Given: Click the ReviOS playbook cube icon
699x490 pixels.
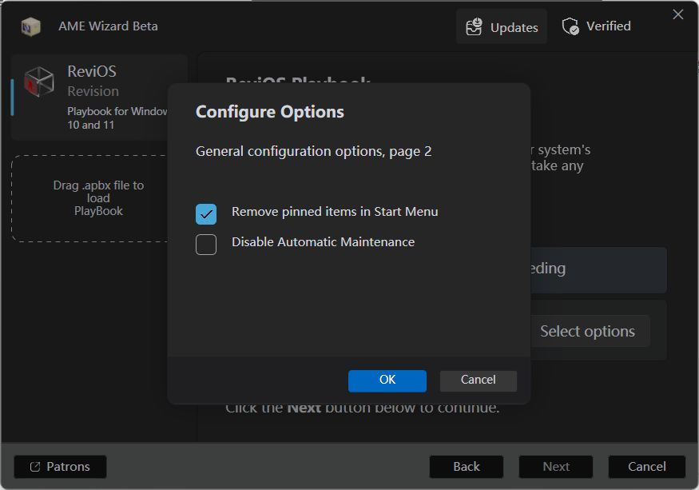Looking at the screenshot, I should pyautogui.click(x=39, y=82).
